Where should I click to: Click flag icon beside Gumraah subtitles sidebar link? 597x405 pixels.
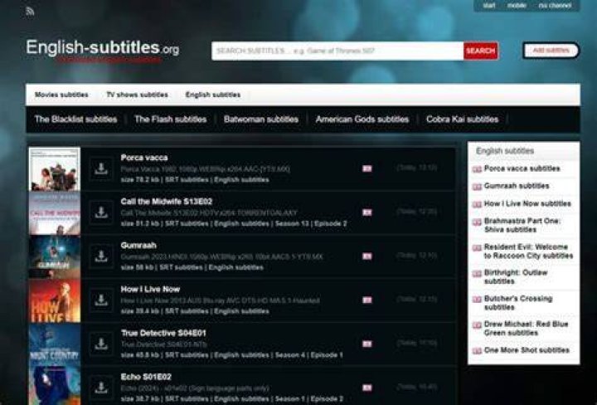(477, 187)
